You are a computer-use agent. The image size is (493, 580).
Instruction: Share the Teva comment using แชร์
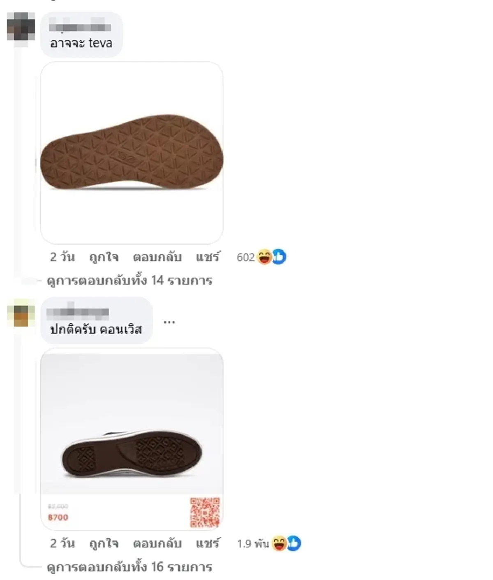[x=208, y=257]
